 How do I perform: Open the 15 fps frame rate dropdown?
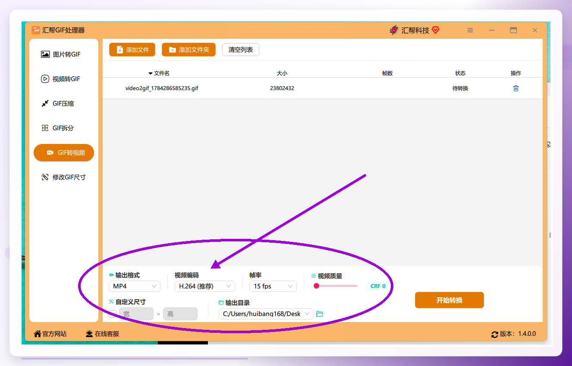(x=273, y=286)
